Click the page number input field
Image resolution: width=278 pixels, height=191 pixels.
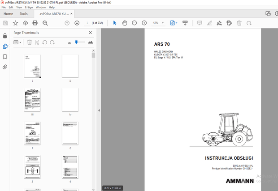click(x=87, y=23)
